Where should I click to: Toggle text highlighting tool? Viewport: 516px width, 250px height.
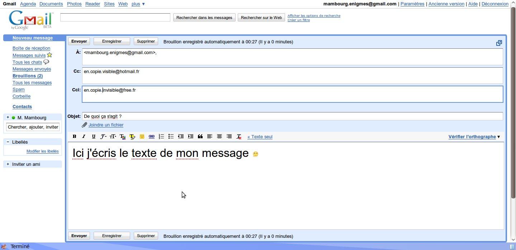132,136
